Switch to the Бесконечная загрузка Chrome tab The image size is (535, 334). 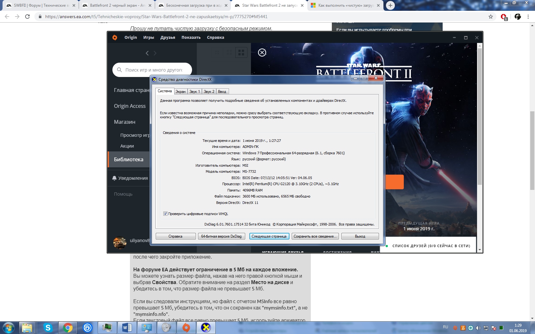193,5
